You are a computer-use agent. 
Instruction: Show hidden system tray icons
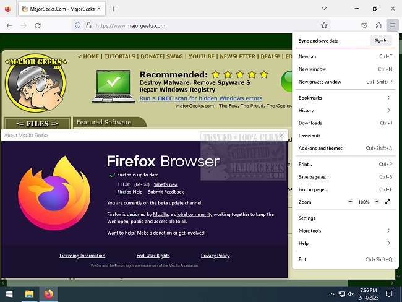332,294
